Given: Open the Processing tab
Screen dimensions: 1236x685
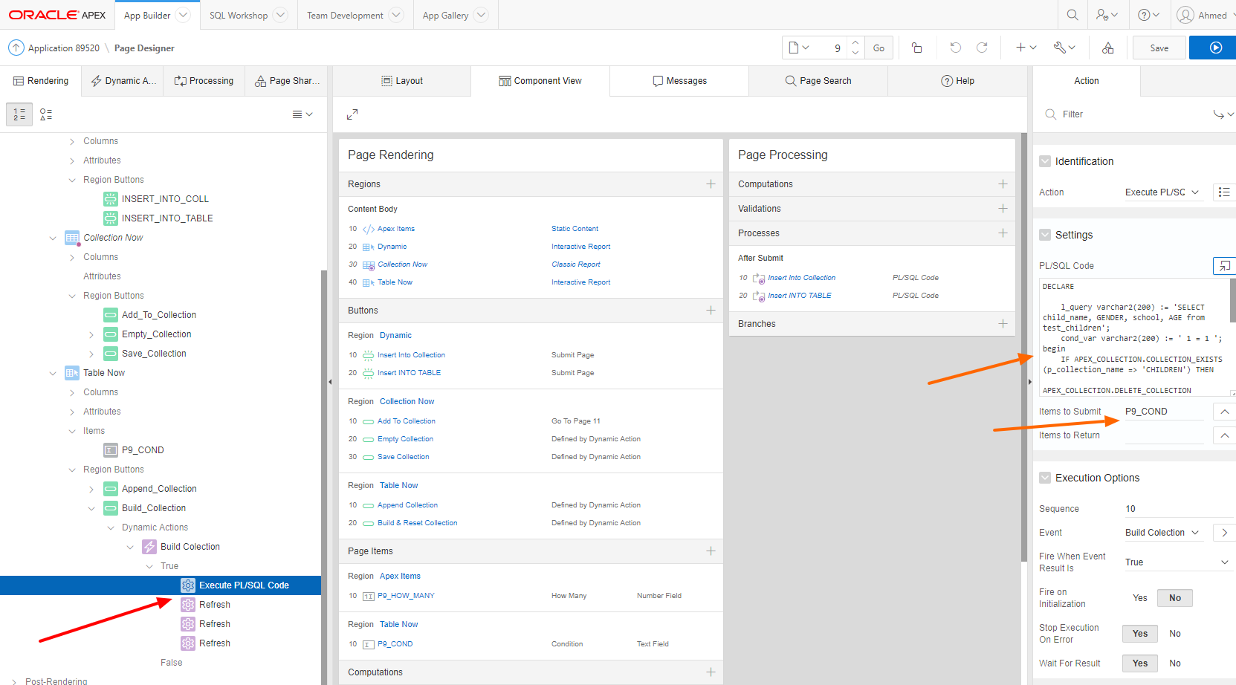Looking at the screenshot, I should pos(204,81).
